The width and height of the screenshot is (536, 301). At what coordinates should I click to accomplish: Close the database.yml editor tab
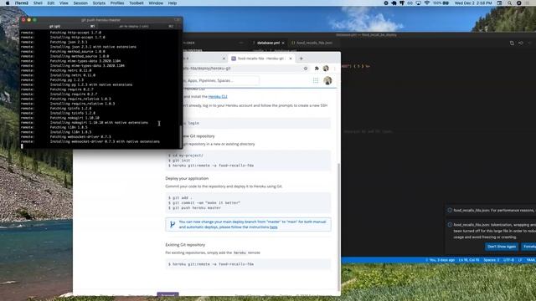(283, 43)
